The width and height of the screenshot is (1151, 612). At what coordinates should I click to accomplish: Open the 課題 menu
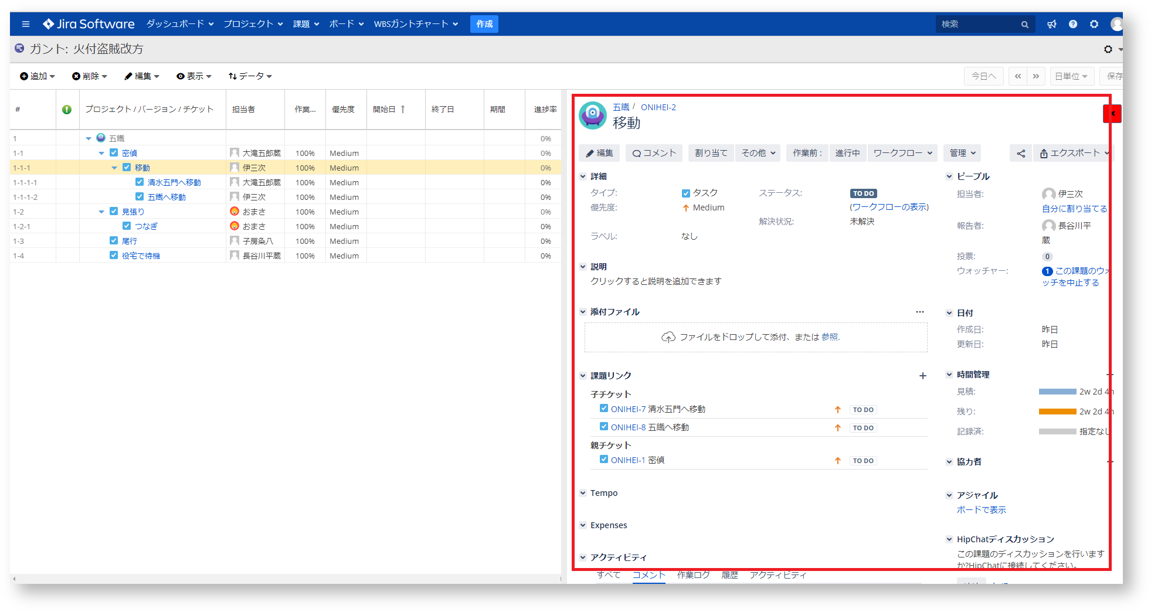pyautogui.click(x=306, y=24)
